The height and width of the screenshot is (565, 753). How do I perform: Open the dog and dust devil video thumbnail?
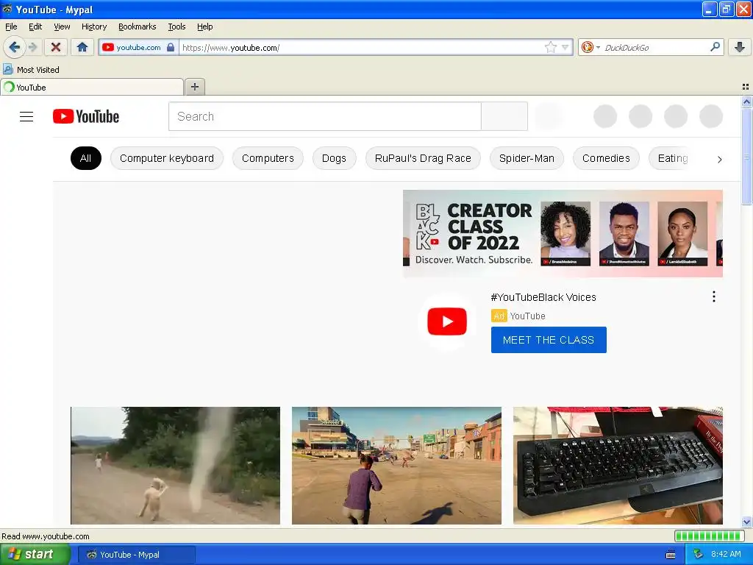point(175,466)
